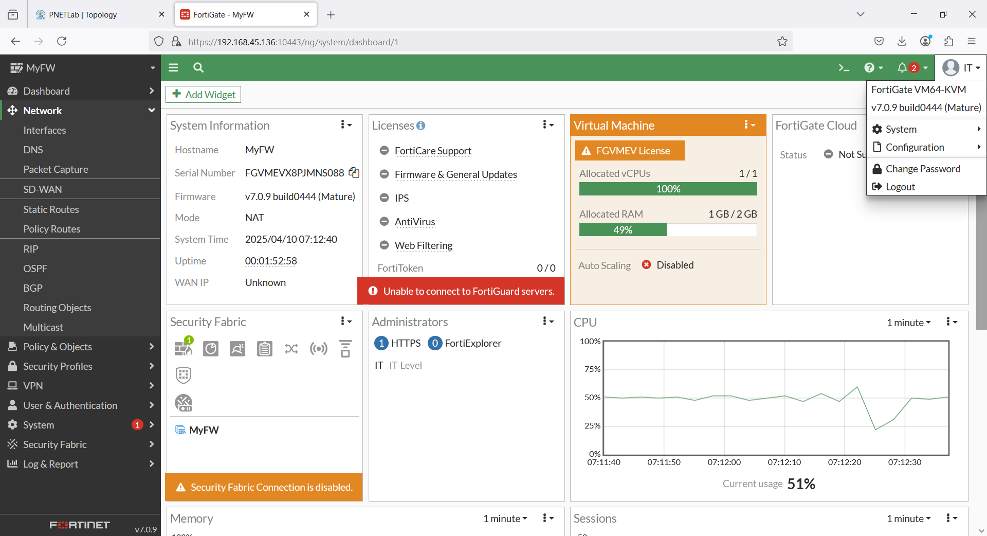Image resolution: width=987 pixels, height=536 pixels.
Task: Expand User & Authentication section
Action: click(x=80, y=405)
